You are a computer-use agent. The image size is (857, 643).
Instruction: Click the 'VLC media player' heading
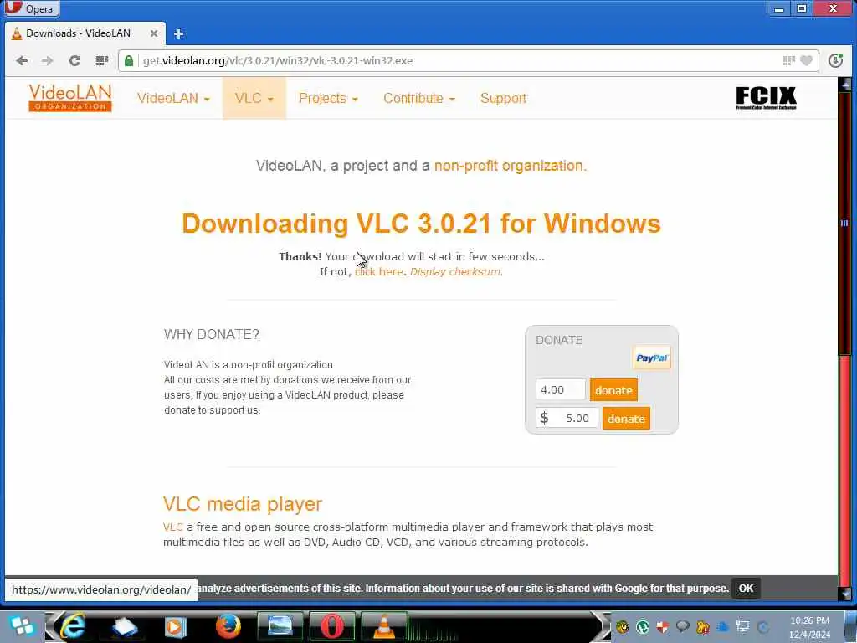[x=243, y=503]
